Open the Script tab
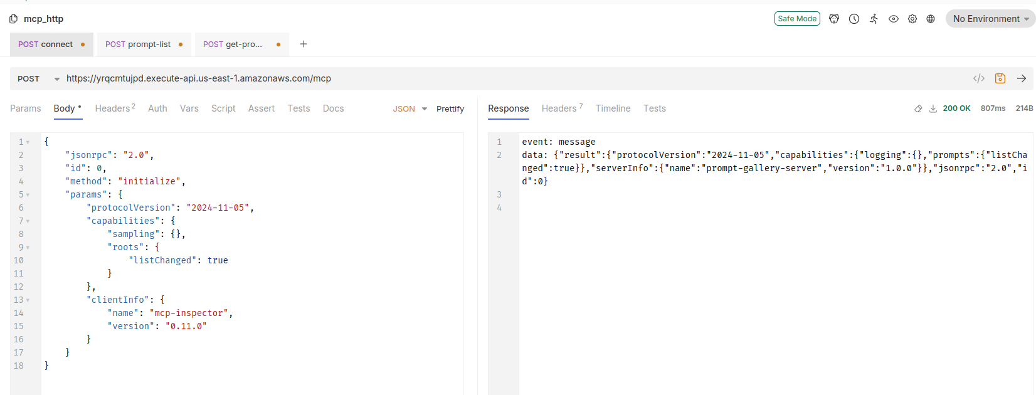Screen dimensions: 1036x395 coord(223,108)
